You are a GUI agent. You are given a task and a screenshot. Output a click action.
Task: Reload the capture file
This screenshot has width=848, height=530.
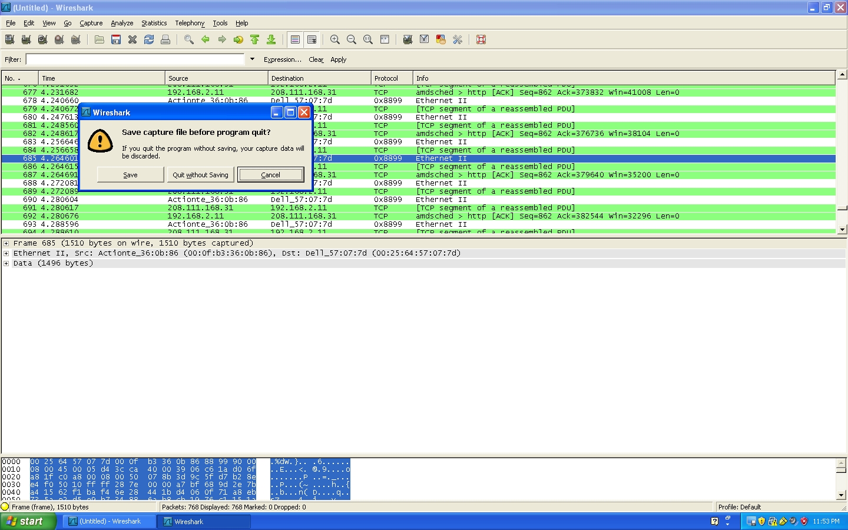point(149,39)
